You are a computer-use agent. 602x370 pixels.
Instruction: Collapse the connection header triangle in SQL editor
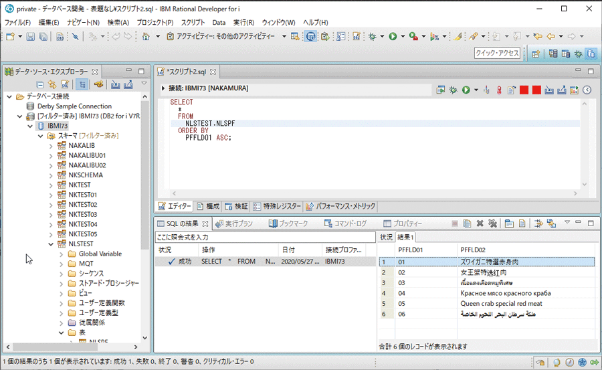click(163, 88)
